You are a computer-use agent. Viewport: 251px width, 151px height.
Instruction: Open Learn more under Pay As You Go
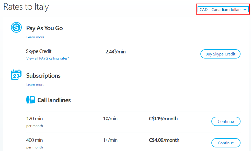coord(35,37)
